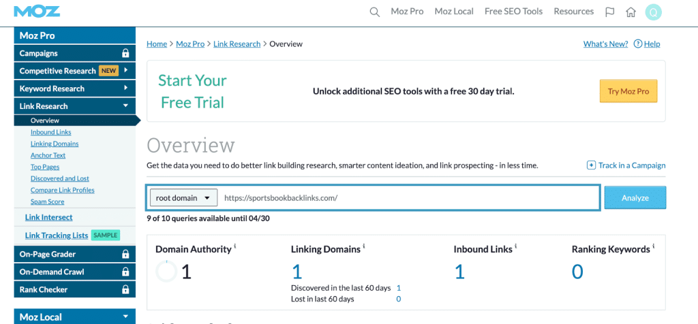698x324 pixels.
Task: Collapse the Link Research section
Action: click(x=125, y=106)
